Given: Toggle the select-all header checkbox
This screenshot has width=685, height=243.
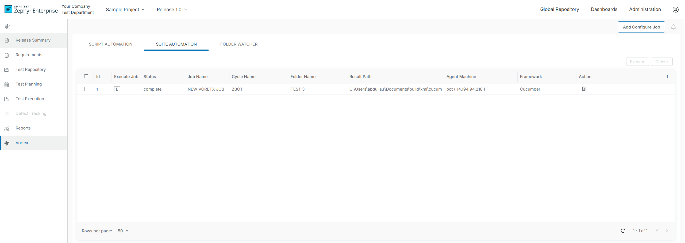Looking at the screenshot, I should click(x=86, y=76).
